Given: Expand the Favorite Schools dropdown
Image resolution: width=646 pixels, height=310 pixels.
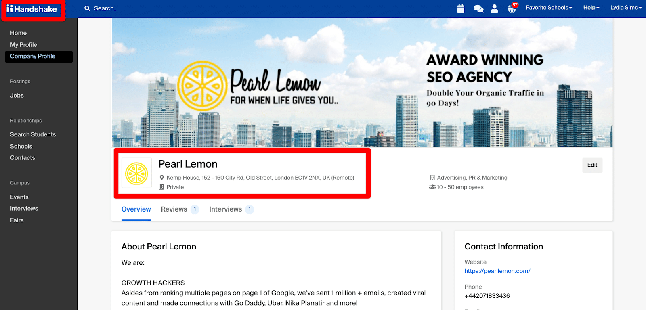Looking at the screenshot, I should tap(549, 8).
